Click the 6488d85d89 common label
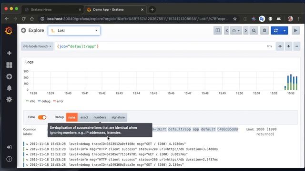This screenshot has height=171, width=305. click(228, 129)
